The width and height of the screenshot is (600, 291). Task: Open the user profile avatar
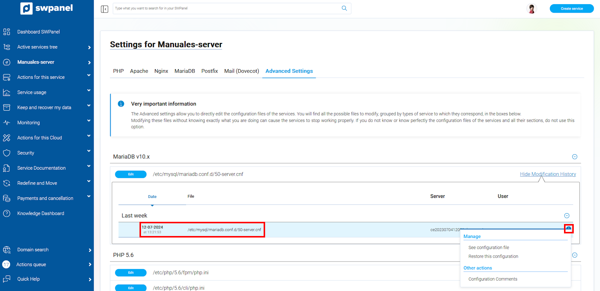click(x=531, y=9)
